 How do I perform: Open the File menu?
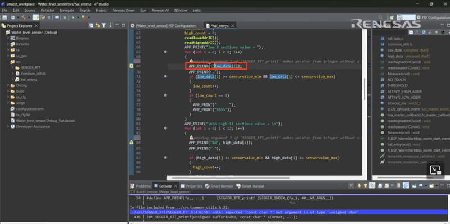tap(4, 10)
